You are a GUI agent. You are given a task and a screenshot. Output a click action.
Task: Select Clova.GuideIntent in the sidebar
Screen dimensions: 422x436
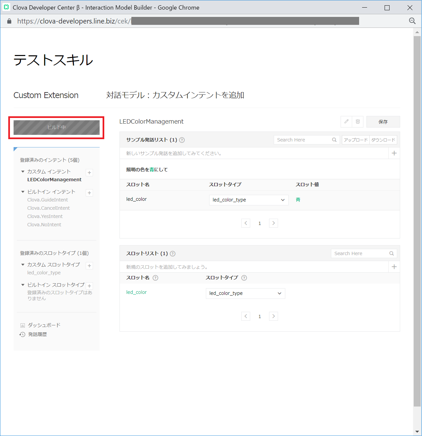tap(48, 200)
